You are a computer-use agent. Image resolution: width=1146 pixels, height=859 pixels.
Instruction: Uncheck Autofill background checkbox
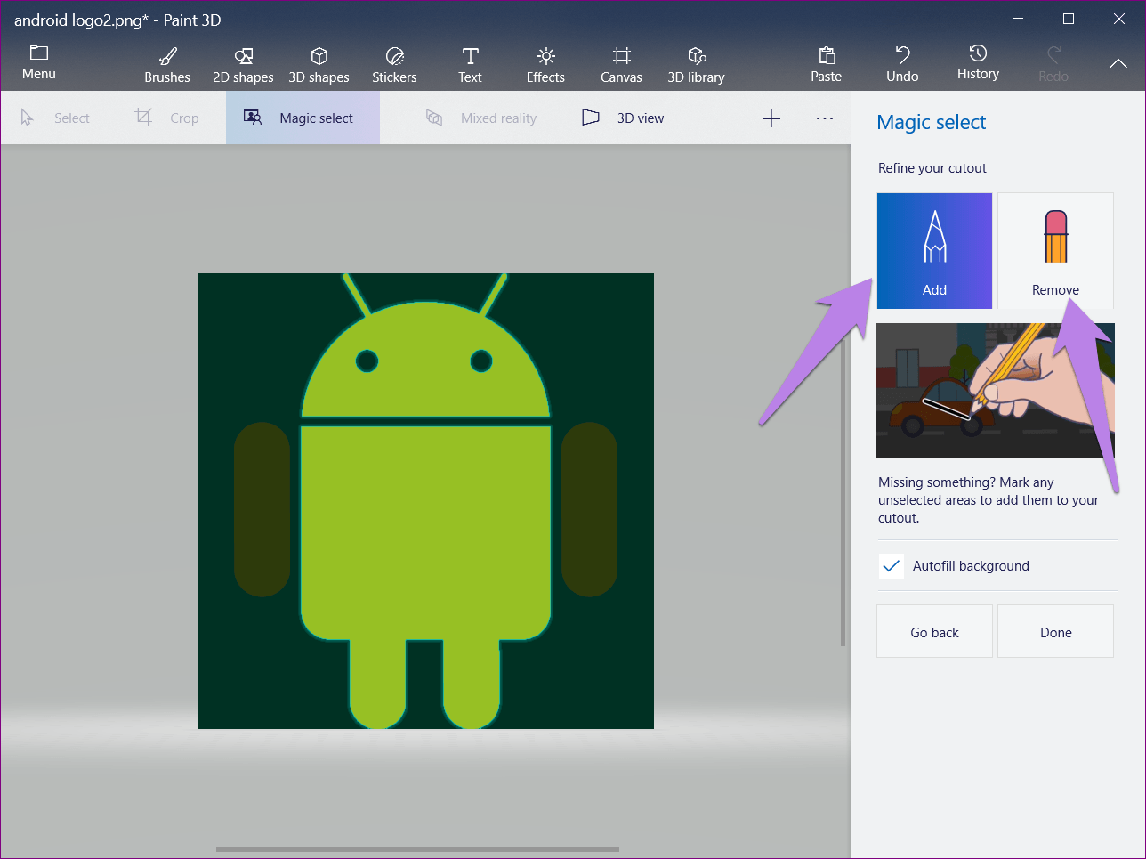(x=891, y=566)
